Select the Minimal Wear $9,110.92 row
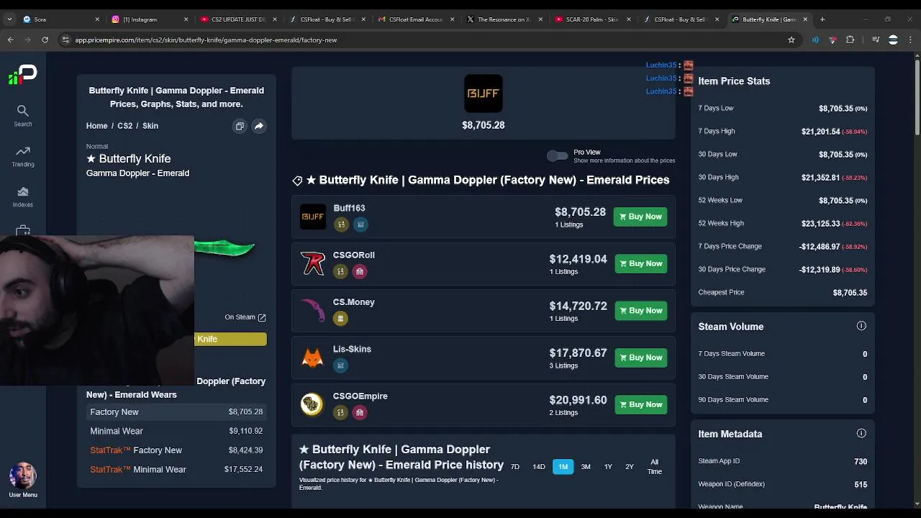Image resolution: width=921 pixels, height=518 pixels. (x=176, y=431)
